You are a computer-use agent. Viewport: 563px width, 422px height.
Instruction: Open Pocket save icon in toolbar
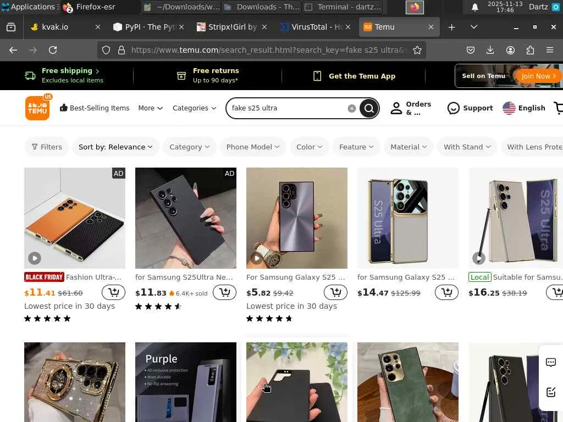[471, 50]
